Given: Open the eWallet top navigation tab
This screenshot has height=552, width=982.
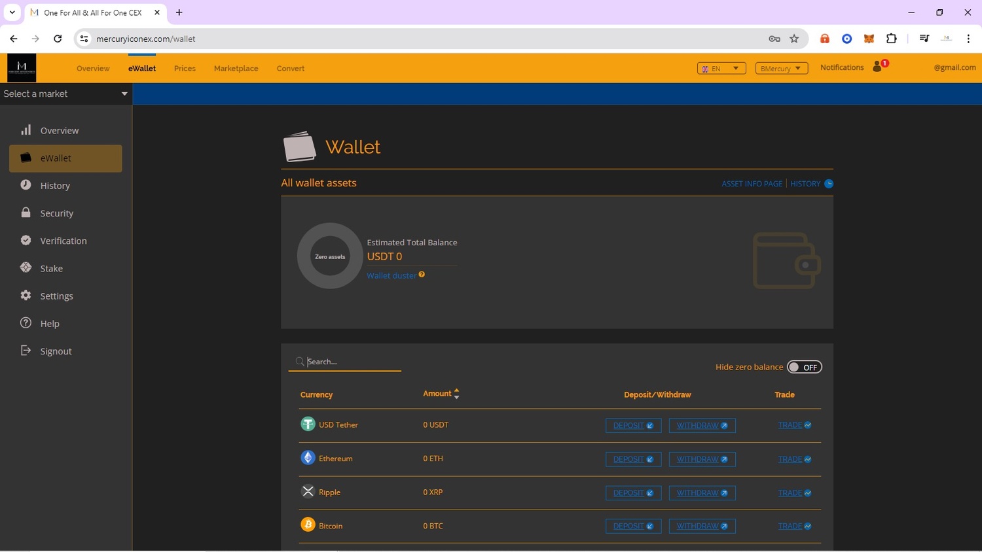Looking at the screenshot, I should (x=142, y=68).
